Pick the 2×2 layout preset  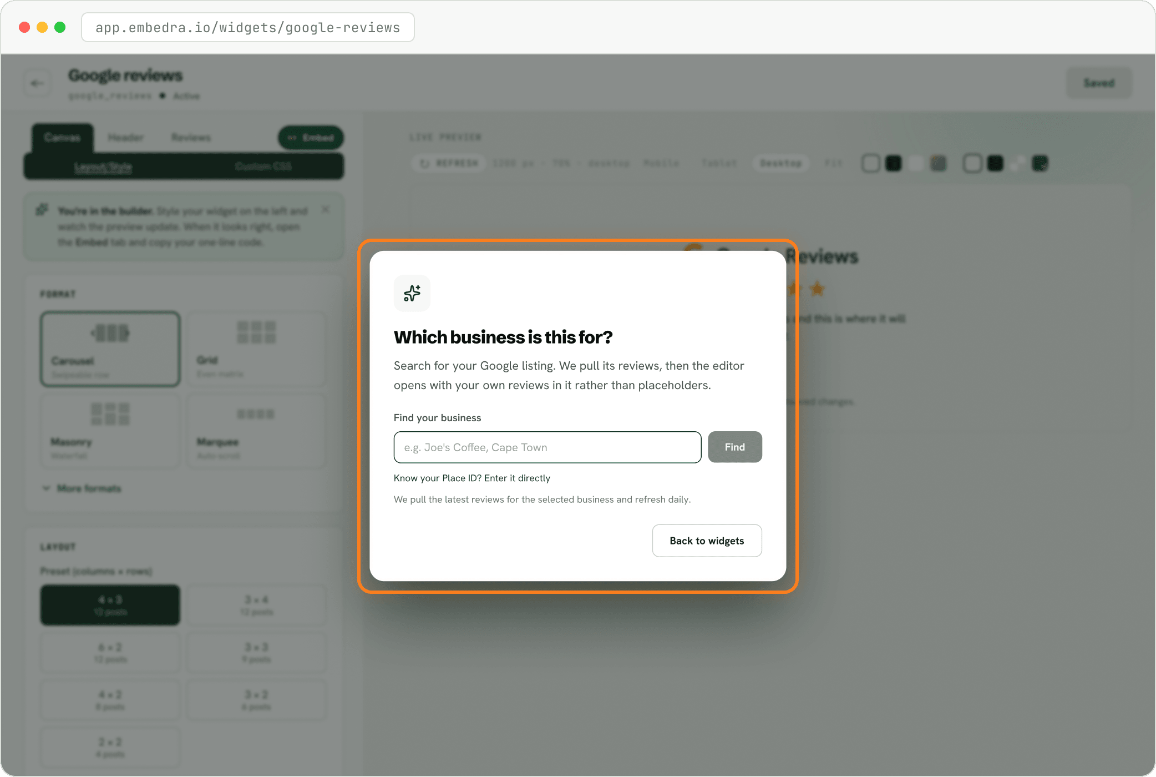pyautogui.click(x=110, y=748)
